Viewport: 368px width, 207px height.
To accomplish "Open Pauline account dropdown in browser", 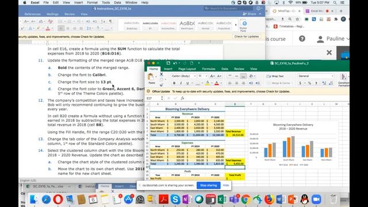I will 333,39.
